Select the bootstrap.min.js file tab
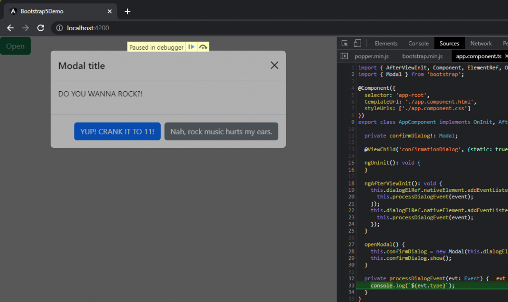This screenshot has height=302, width=508. click(423, 57)
